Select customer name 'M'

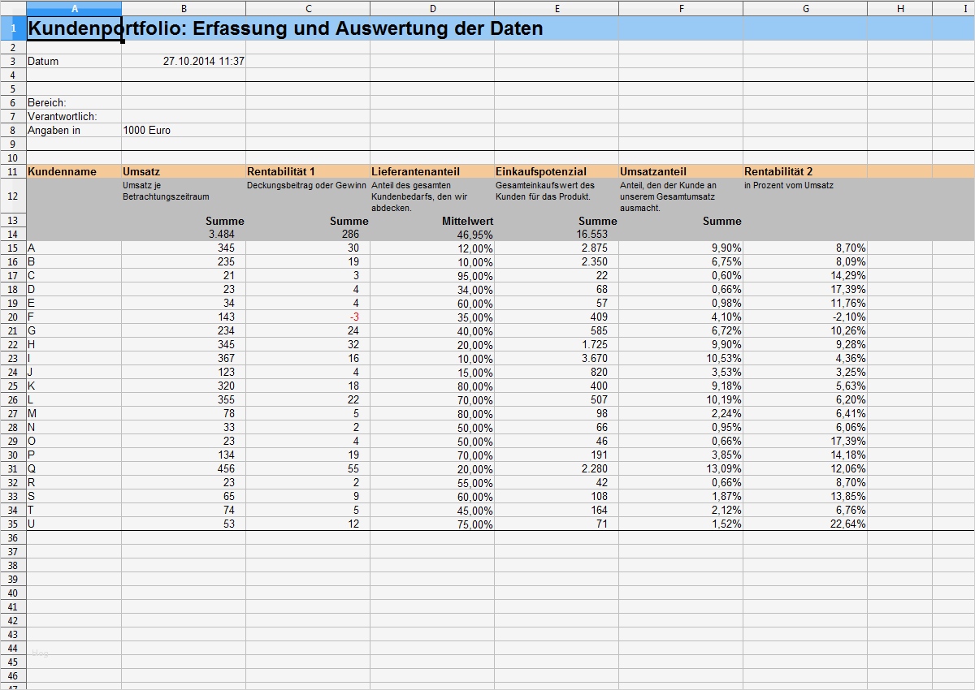click(74, 413)
